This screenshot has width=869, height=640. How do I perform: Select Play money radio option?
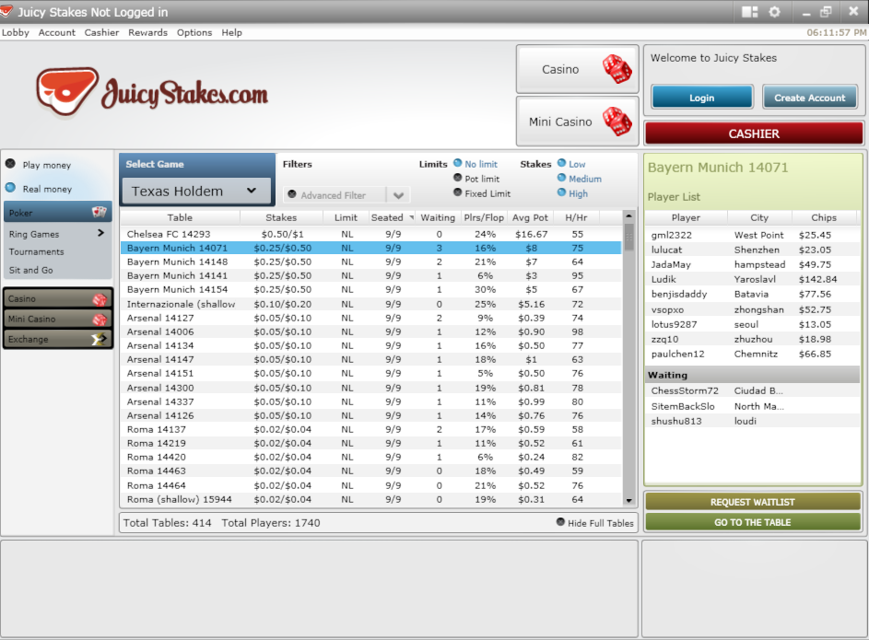(x=10, y=164)
